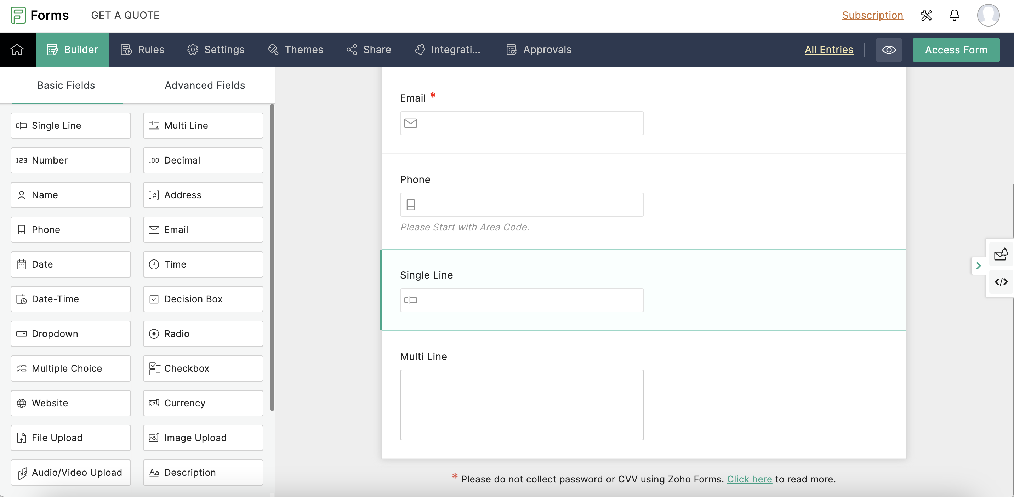Open the Share tab

369,50
